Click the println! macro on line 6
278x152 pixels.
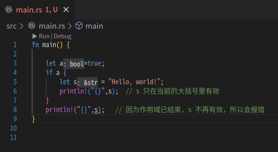tap(73, 91)
